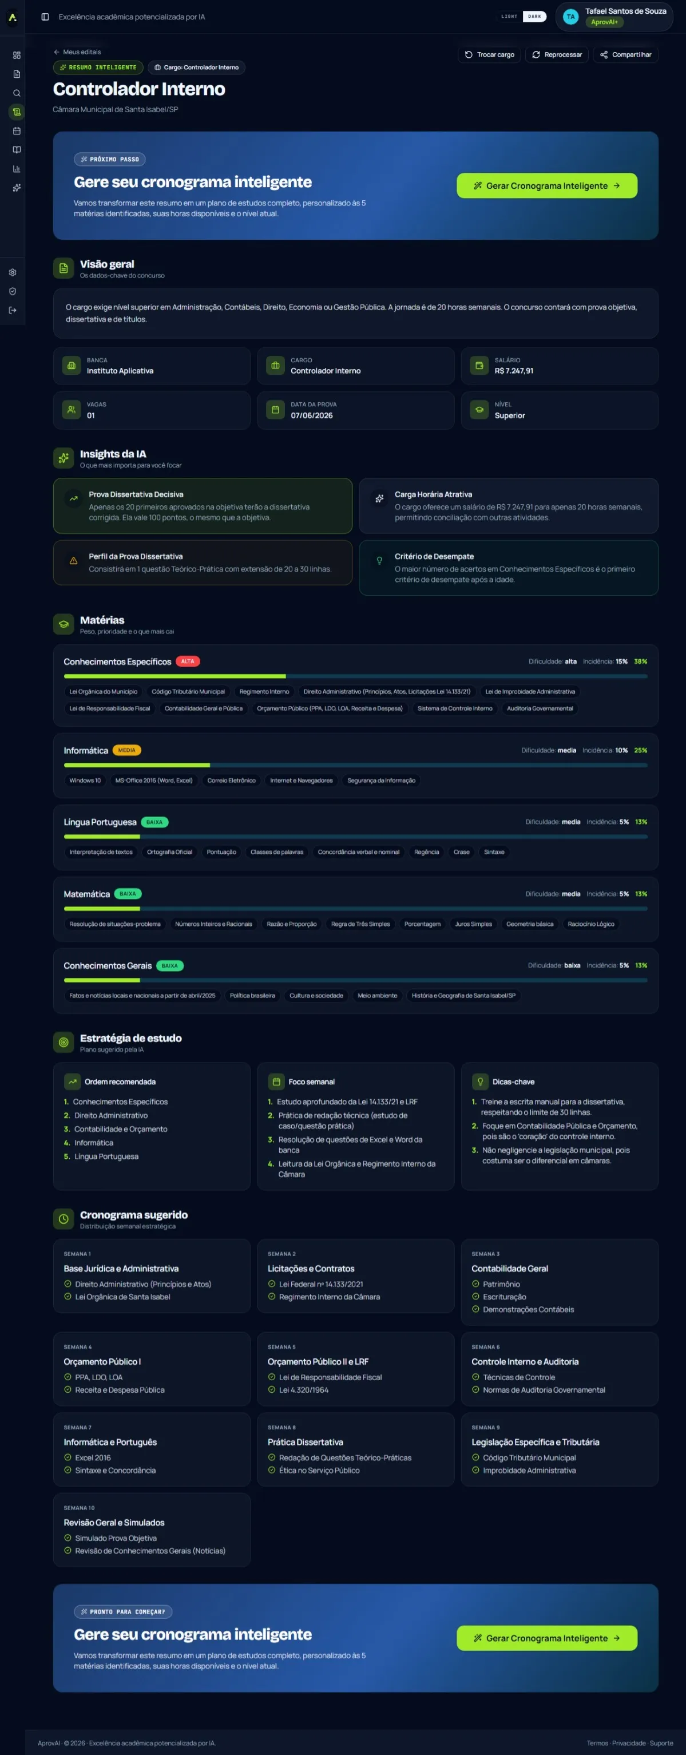Open the shield check icon in sidebar

pos(12,292)
